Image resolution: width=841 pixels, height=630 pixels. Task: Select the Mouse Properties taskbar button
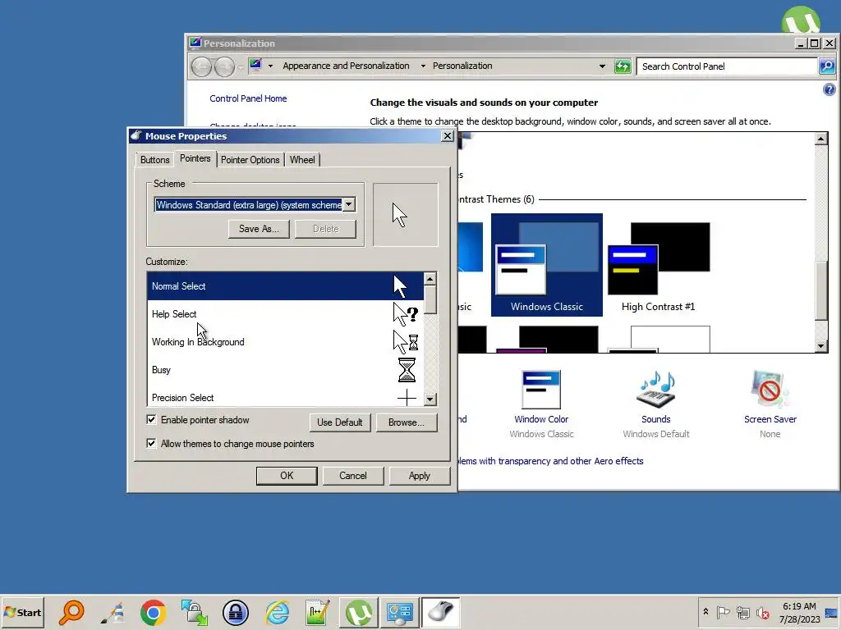(440, 612)
